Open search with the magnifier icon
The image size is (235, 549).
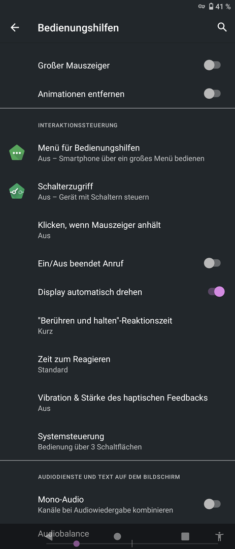pyautogui.click(x=222, y=27)
